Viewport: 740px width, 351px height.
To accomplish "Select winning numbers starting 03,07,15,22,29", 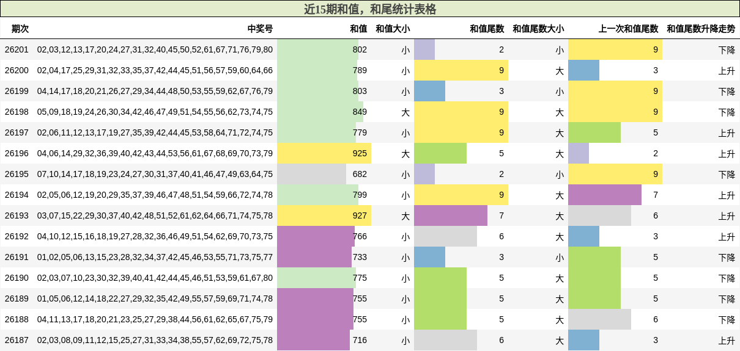I will (155, 215).
